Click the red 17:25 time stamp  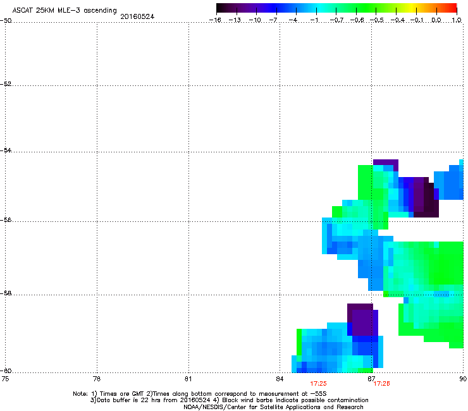318,384
